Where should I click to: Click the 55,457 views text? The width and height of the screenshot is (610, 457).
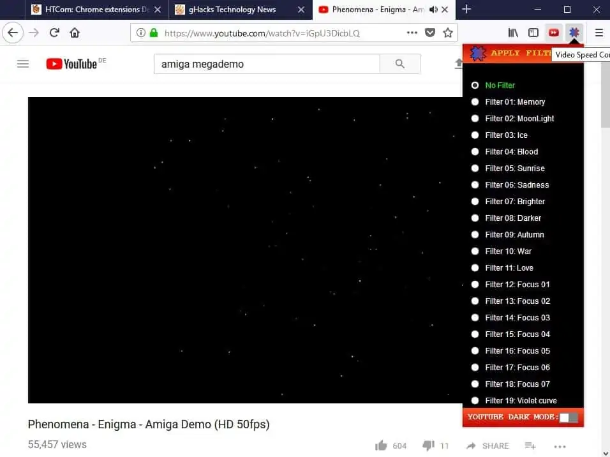pyautogui.click(x=57, y=444)
